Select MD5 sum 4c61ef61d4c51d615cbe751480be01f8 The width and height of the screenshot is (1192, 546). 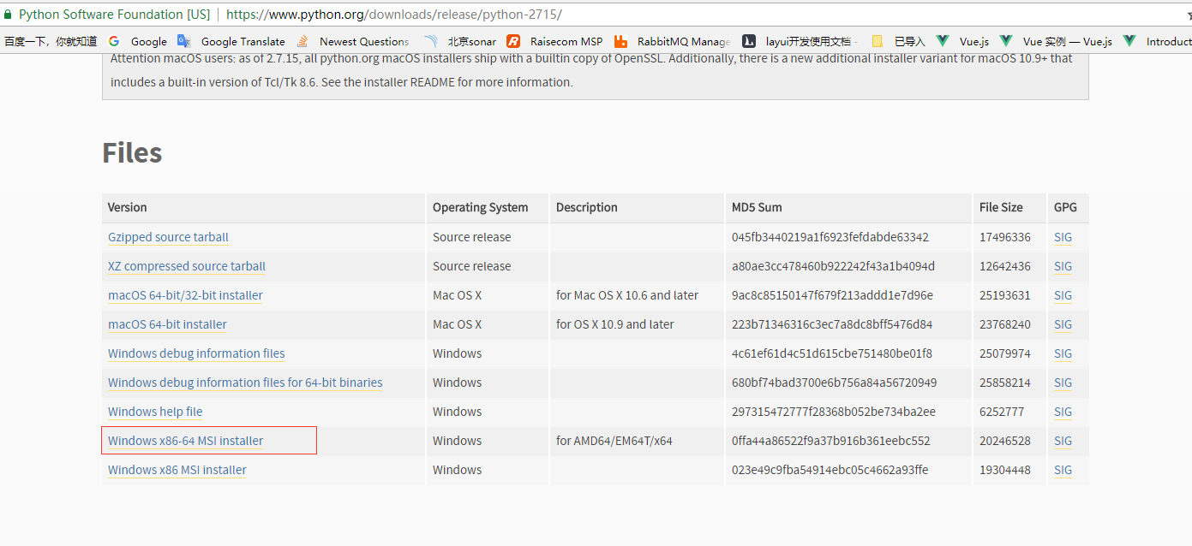(832, 353)
